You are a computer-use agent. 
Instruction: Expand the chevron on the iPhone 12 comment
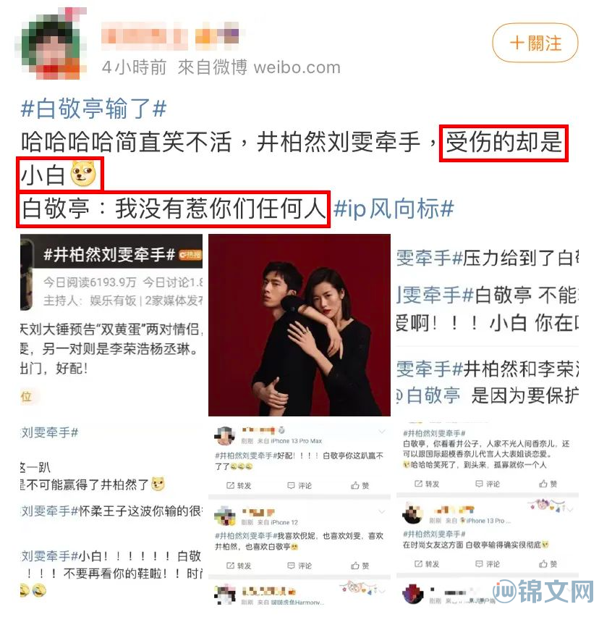(x=382, y=512)
